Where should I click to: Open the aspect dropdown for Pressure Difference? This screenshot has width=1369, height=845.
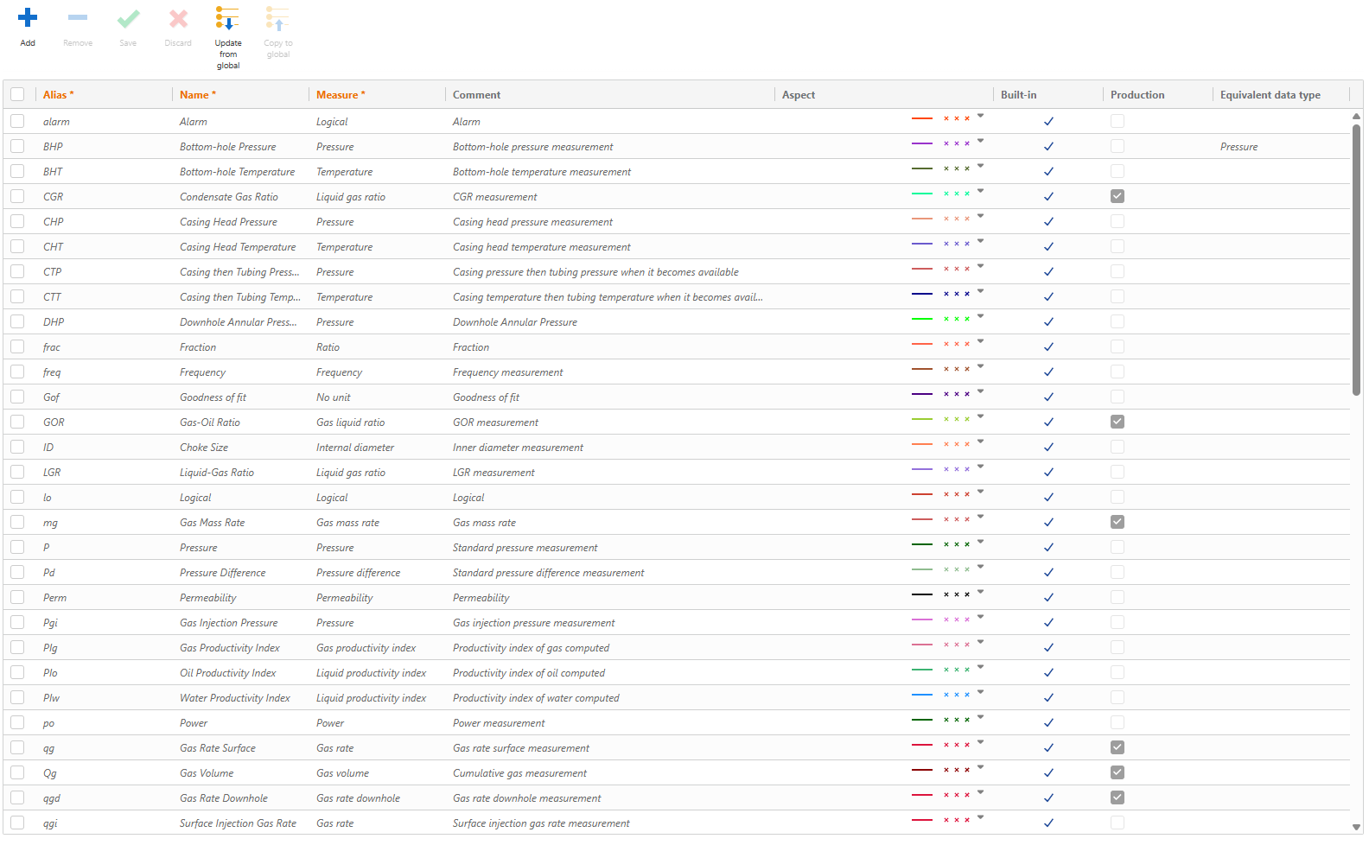(980, 567)
